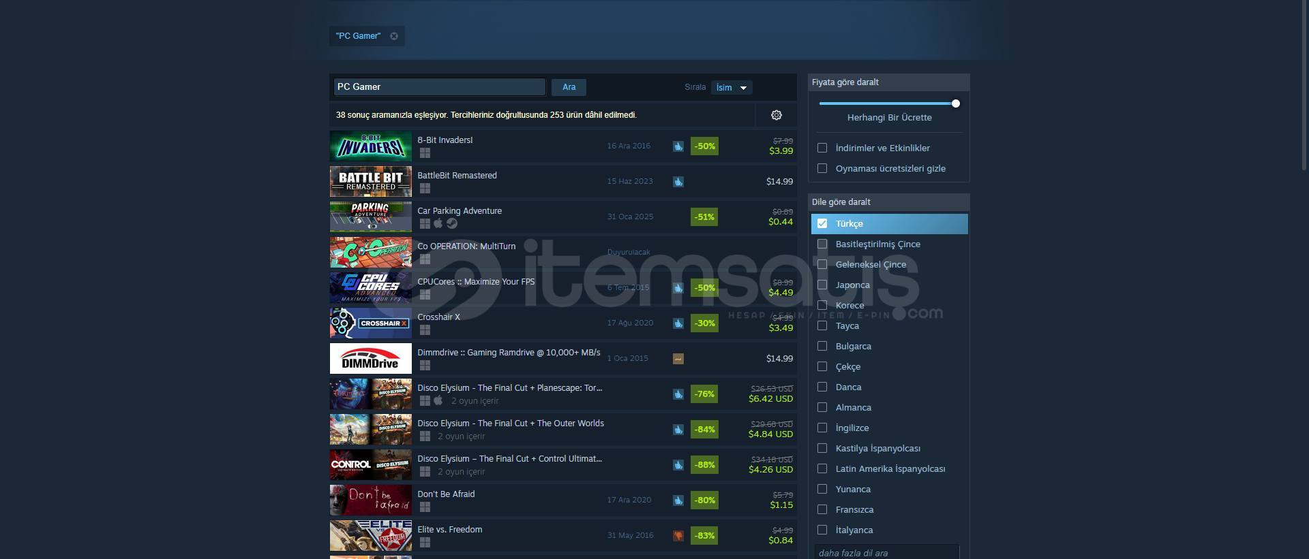Check the İngilizce language checkbox
Screen dimensions: 1309x559
pos(822,428)
